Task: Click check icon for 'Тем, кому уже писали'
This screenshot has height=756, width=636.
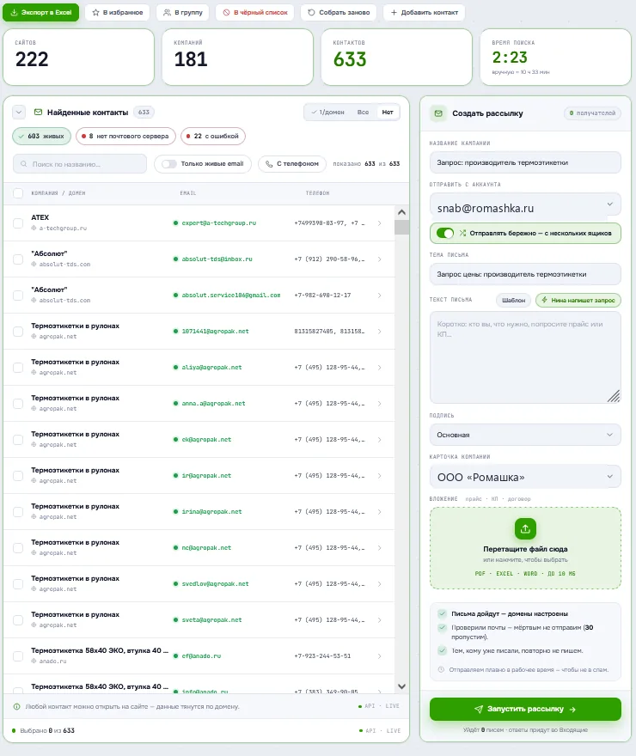Action: [442, 651]
